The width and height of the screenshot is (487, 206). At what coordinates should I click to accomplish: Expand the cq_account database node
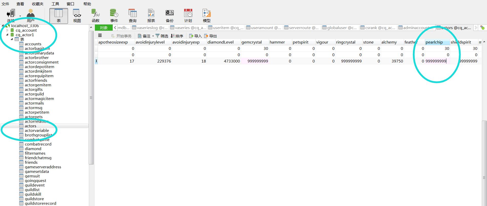(x=7, y=30)
